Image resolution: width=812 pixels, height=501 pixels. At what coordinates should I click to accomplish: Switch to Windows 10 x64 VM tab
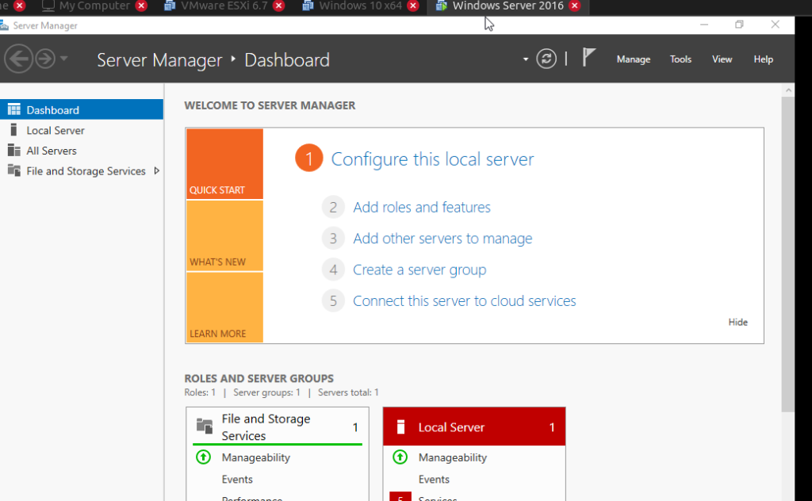[361, 6]
